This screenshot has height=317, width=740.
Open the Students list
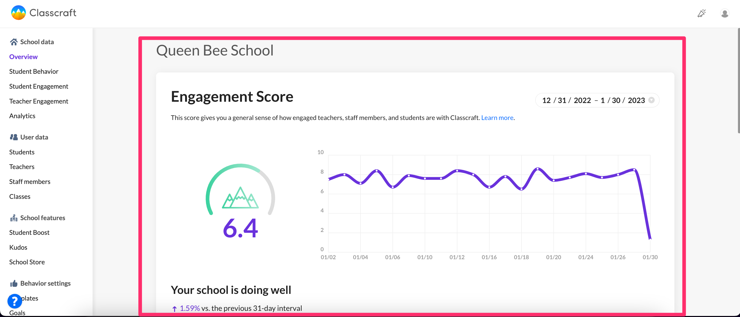pyautogui.click(x=22, y=152)
